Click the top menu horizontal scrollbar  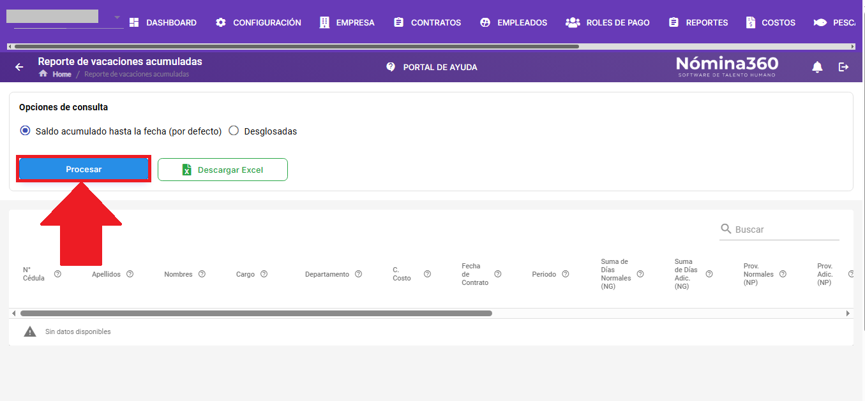tap(296, 47)
